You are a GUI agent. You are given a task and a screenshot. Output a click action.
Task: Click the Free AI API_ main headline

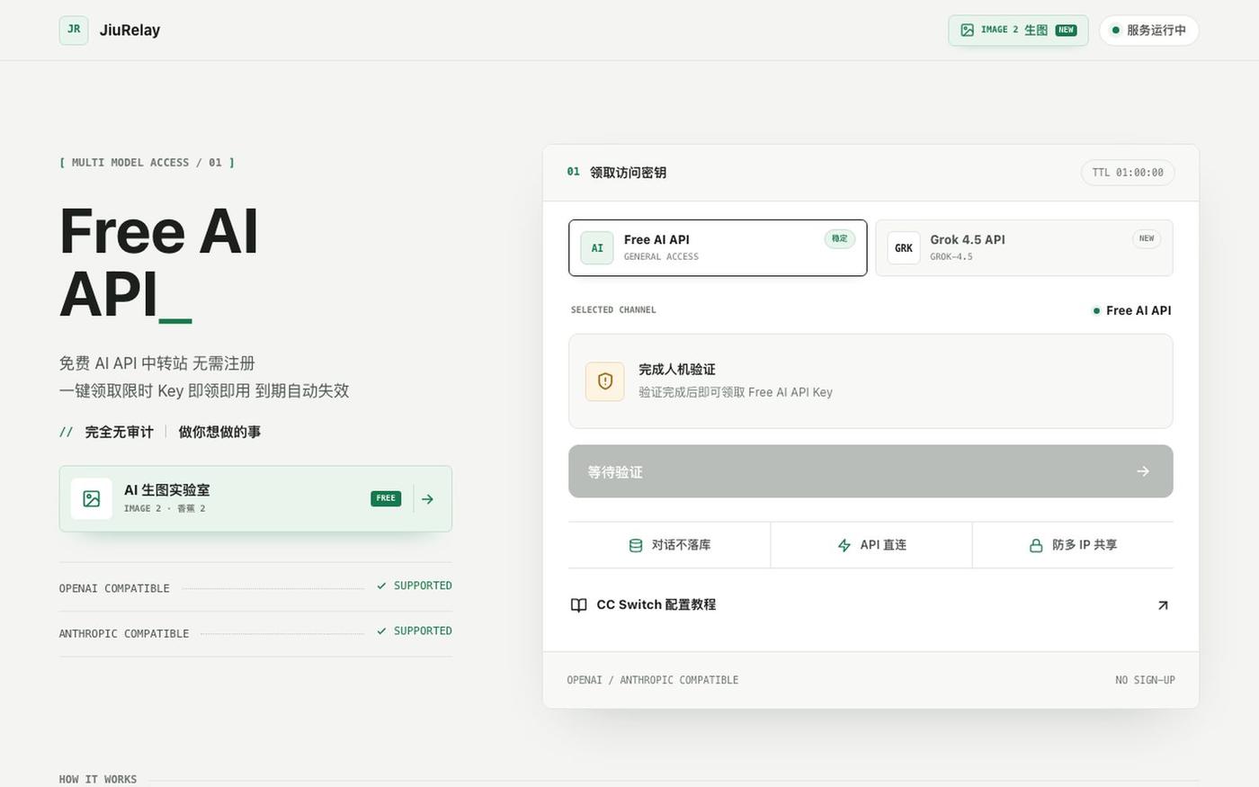159,263
